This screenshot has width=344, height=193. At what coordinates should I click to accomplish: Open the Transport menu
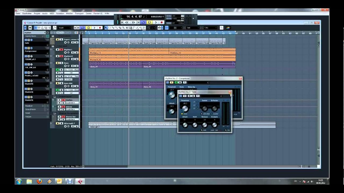[79, 13]
